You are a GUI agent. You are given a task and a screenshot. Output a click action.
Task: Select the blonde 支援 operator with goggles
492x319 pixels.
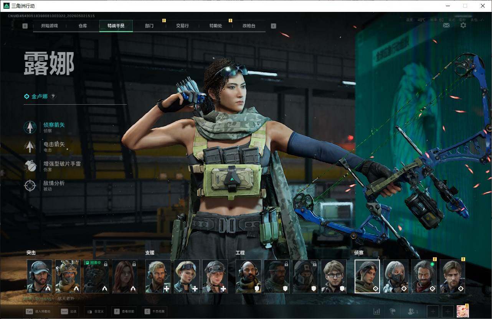point(187,276)
